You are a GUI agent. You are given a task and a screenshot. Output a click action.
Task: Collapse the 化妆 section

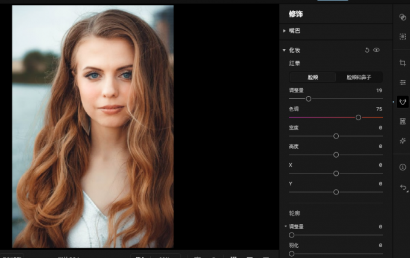pos(285,50)
